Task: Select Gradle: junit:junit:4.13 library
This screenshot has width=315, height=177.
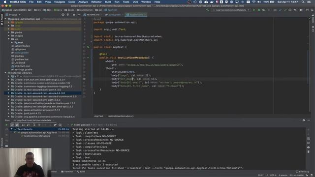Action: 26,113
